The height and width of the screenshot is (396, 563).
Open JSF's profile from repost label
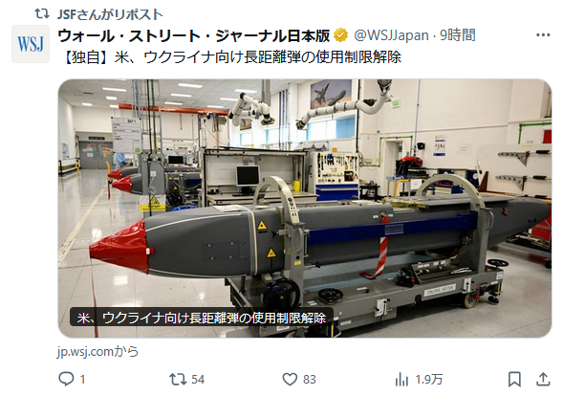coord(110,14)
